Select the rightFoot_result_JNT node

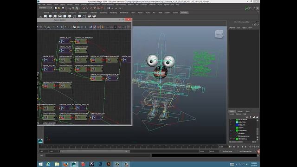coord(97,117)
